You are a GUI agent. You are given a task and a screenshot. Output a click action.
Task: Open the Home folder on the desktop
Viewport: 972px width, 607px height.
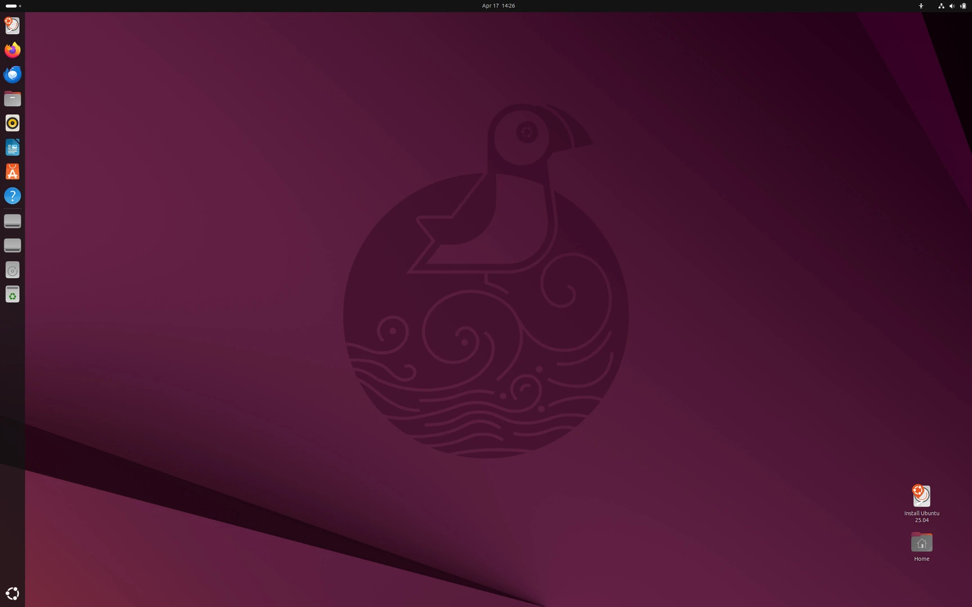(x=921, y=543)
